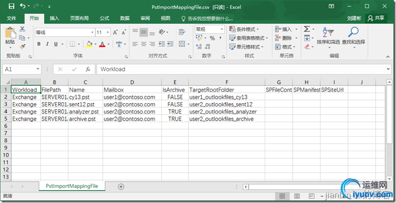Toggle Align Right horizontal alignment
Screen dimensions: 396x203
152,44
